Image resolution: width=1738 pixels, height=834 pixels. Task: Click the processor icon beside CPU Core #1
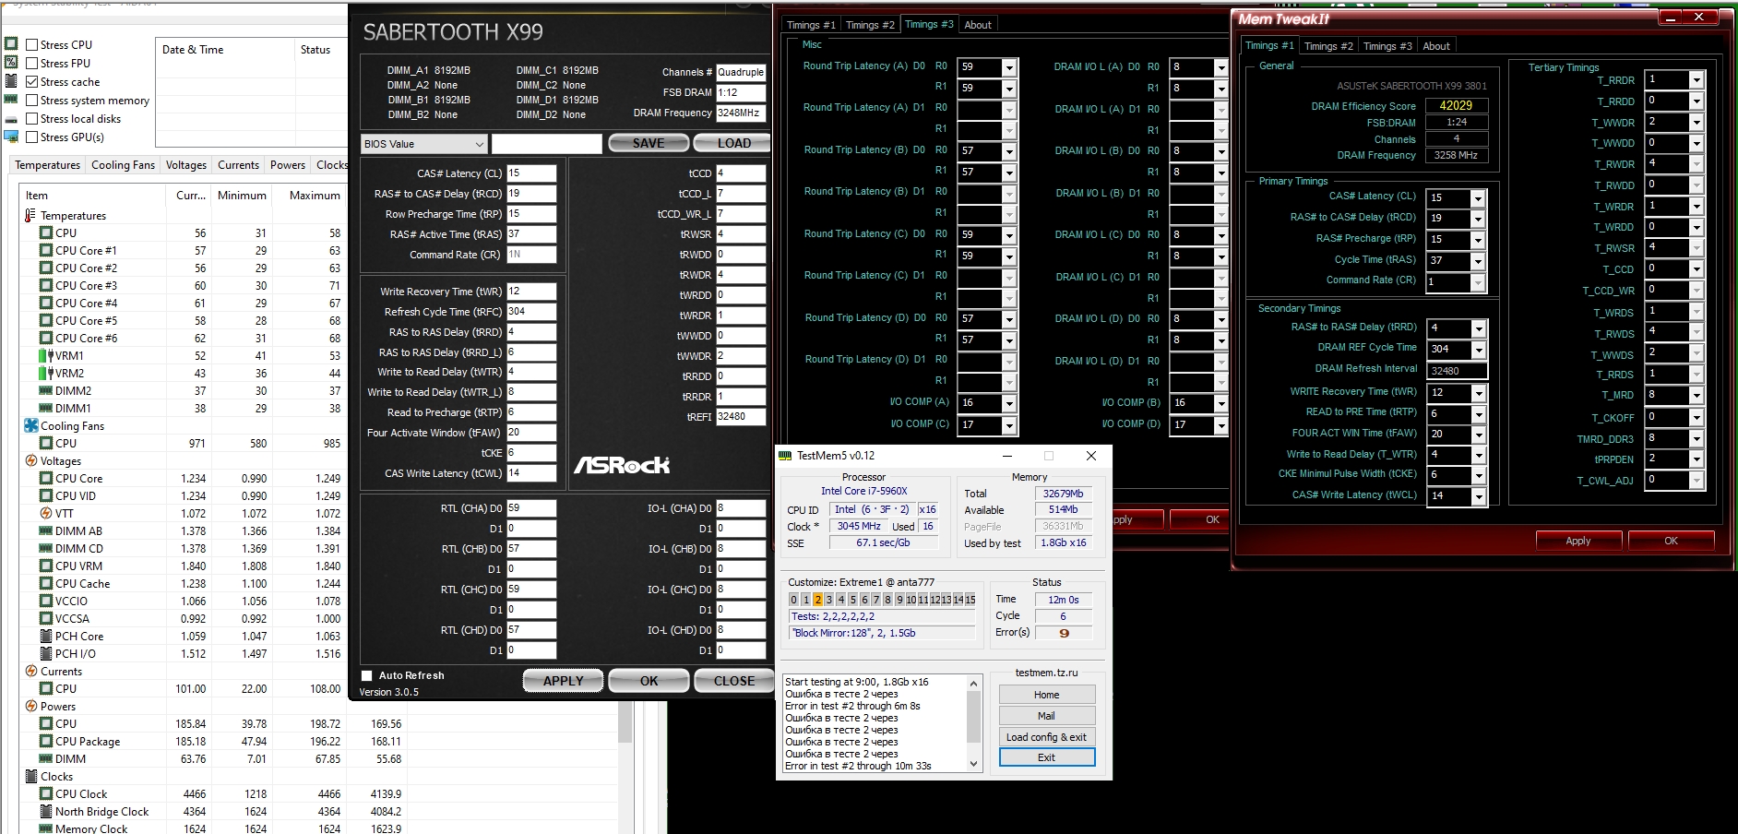pyautogui.click(x=46, y=250)
